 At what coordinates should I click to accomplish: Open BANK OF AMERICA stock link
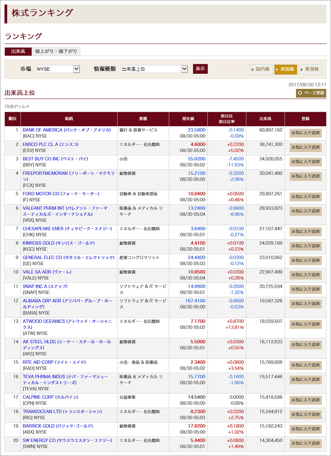(x=67, y=130)
